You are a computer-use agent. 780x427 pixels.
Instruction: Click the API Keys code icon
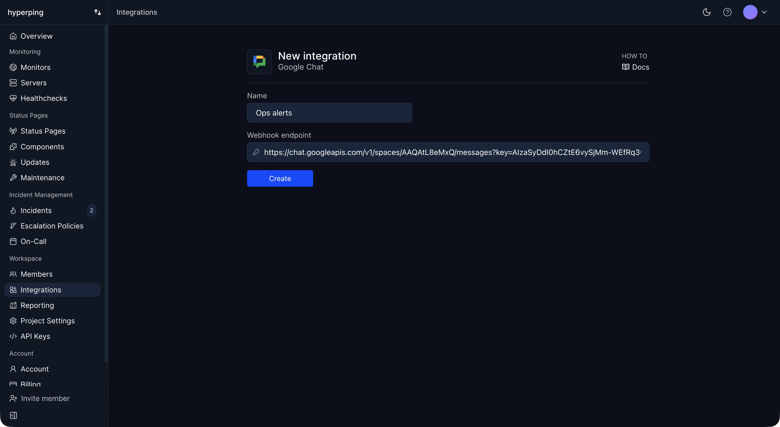coord(13,336)
